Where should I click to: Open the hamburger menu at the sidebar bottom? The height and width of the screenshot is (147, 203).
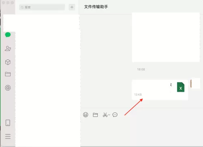pyautogui.click(x=8, y=136)
